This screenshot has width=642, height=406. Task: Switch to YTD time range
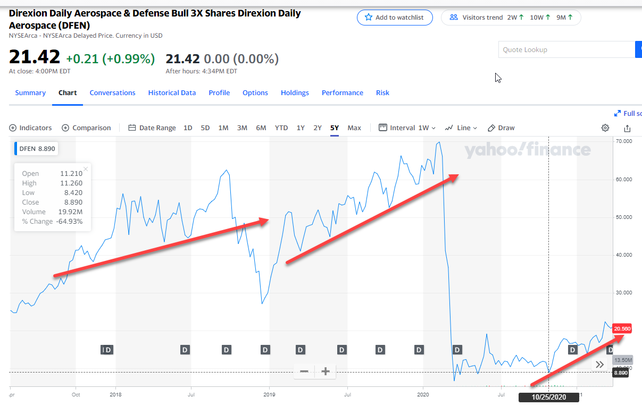281,128
